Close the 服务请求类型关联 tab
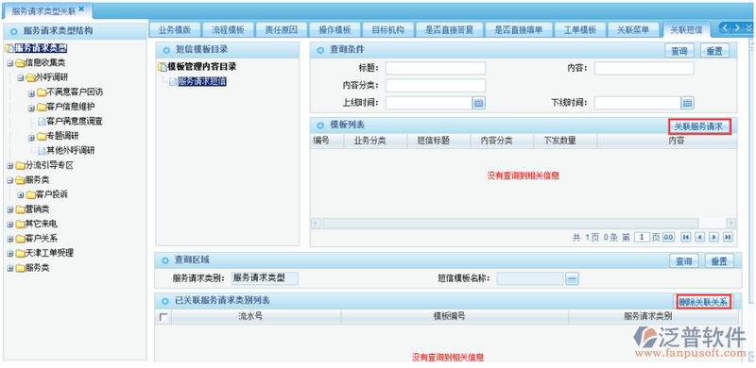The height and width of the screenshot is (368, 756). pyautogui.click(x=81, y=8)
